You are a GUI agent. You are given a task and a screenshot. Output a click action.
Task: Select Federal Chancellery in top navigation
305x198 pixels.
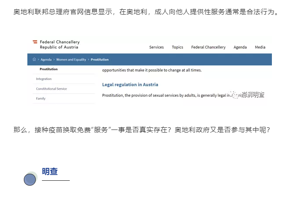click(x=208, y=47)
